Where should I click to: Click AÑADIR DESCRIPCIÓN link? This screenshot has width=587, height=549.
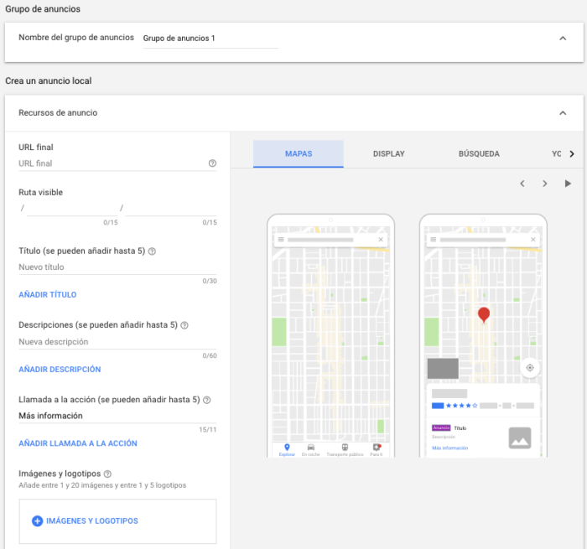point(60,369)
